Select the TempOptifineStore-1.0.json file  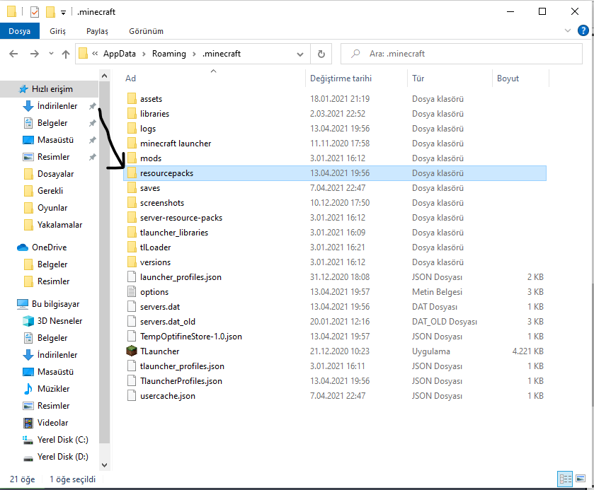point(191,337)
